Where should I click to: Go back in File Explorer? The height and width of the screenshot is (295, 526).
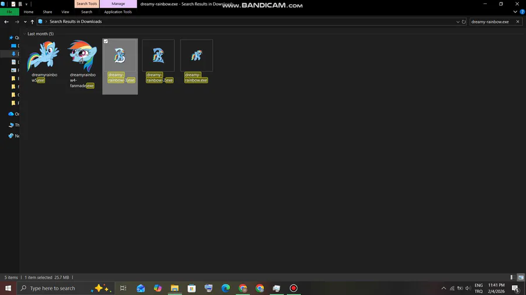(6, 22)
